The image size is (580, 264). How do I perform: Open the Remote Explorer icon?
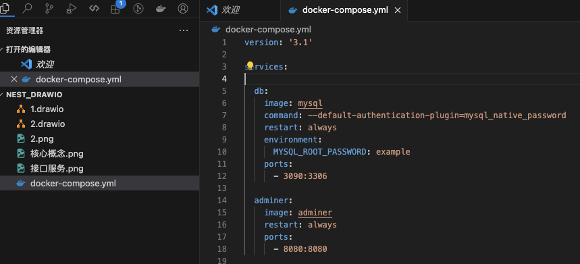point(94,8)
